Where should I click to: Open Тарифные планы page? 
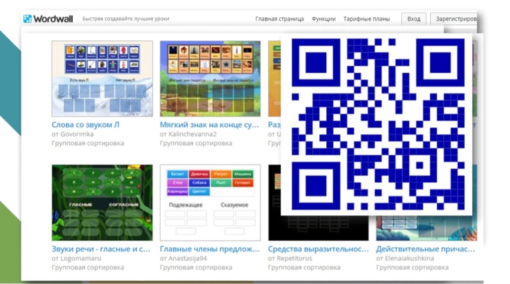pyautogui.click(x=367, y=19)
